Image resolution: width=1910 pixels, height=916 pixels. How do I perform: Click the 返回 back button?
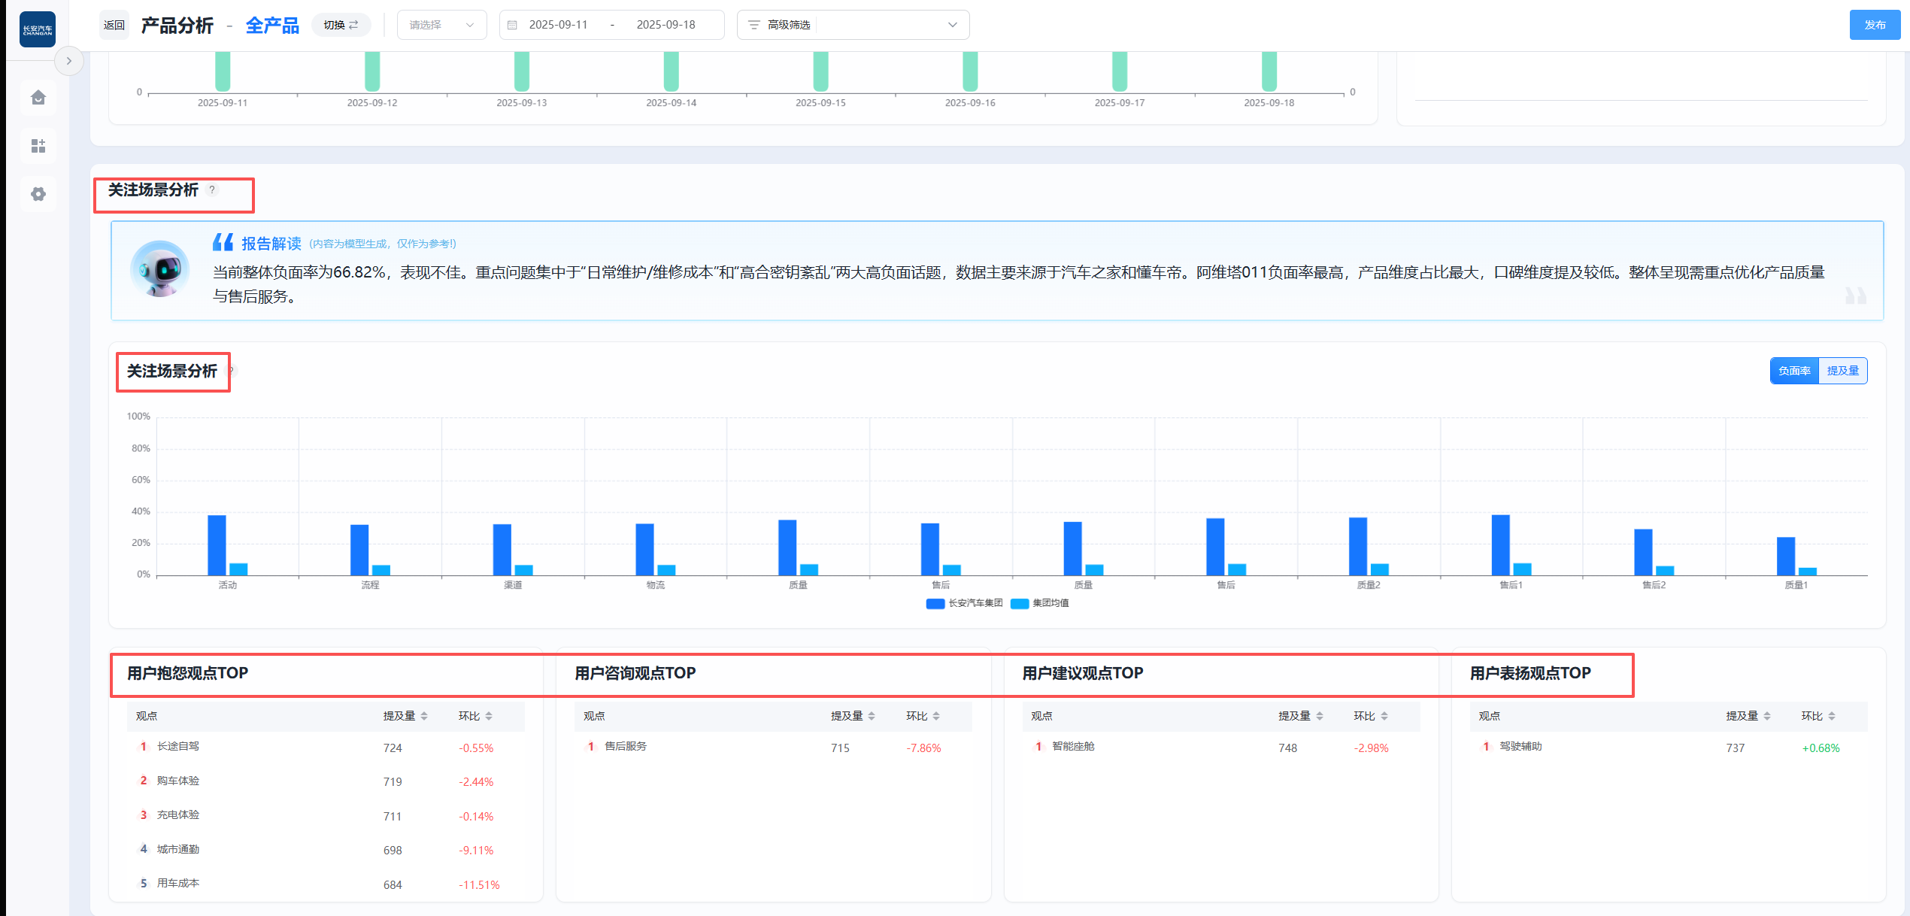pos(114,25)
